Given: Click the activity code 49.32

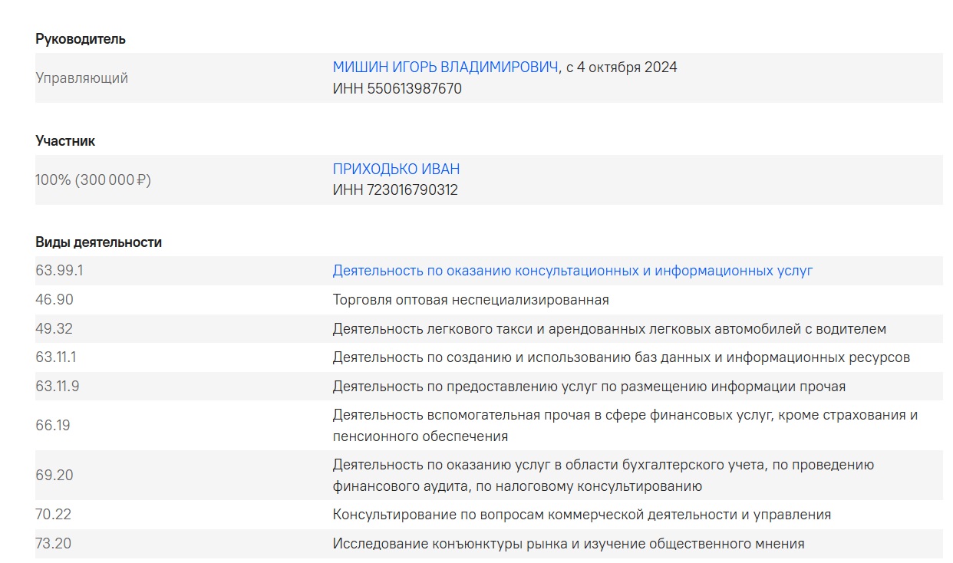Looking at the screenshot, I should (54, 329).
